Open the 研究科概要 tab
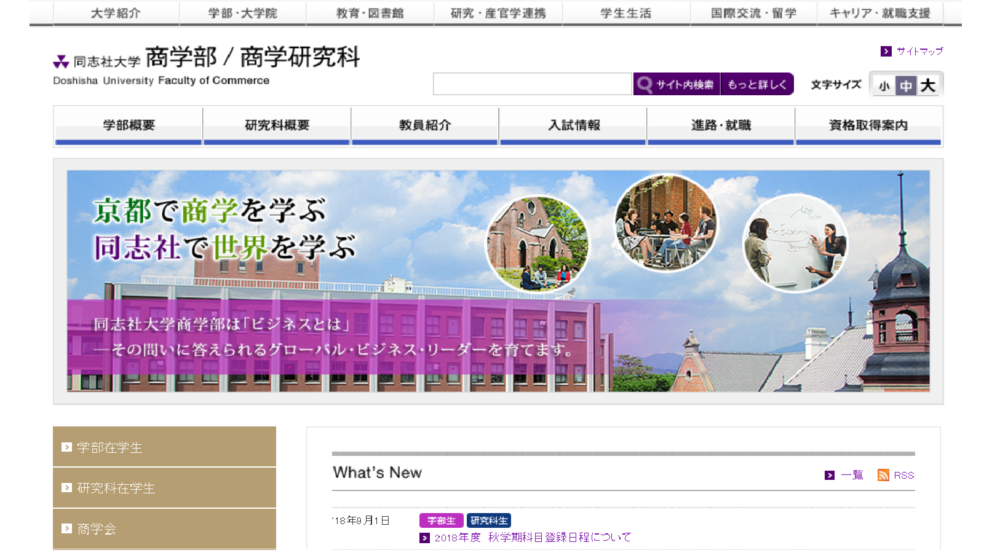The width and height of the screenshot is (984, 553). coord(277,126)
